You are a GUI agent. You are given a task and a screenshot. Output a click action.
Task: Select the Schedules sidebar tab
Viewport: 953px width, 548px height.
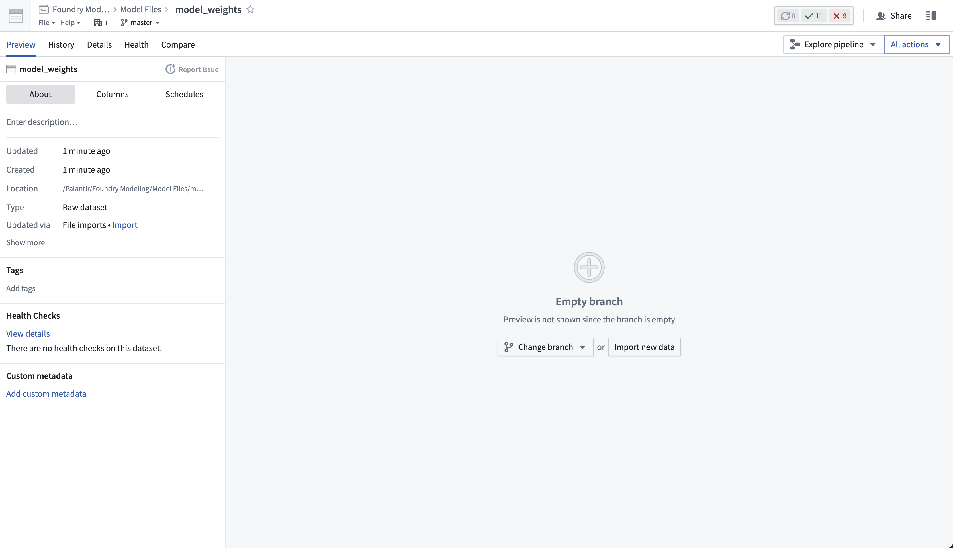pos(184,94)
